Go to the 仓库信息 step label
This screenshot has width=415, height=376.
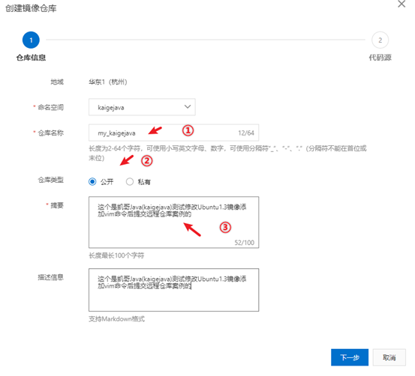pos(31,58)
